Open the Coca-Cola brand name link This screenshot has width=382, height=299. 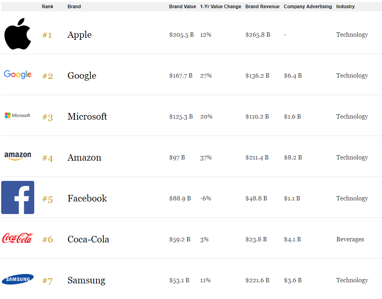tap(88, 239)
